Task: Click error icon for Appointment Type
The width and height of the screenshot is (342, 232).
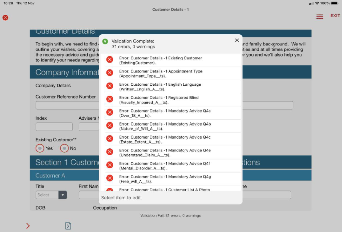Action: (110, 73)
